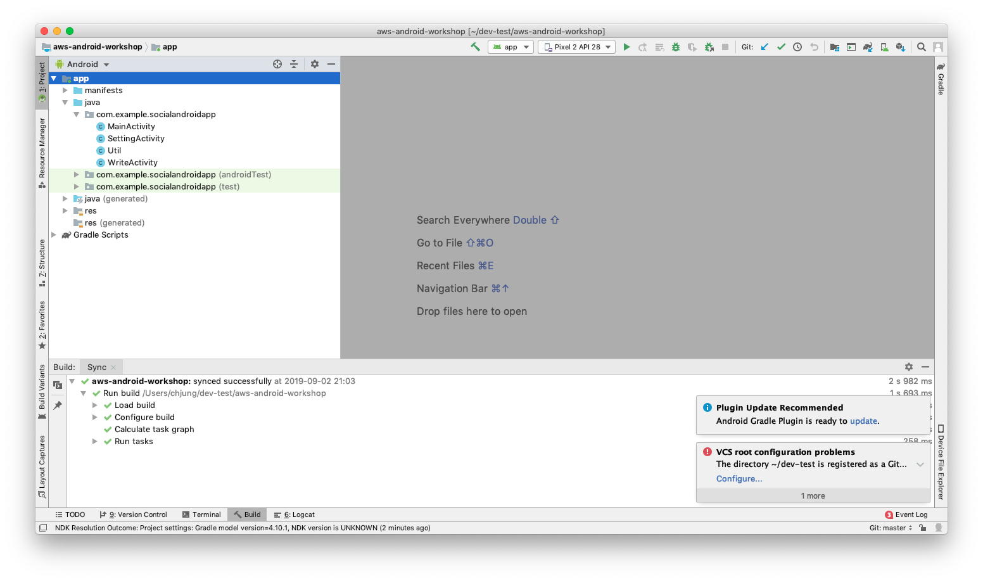Hide the Project panel with minus icon
Image resolution: width=983 pixels, height=581 pixels.
coord(331,64)
